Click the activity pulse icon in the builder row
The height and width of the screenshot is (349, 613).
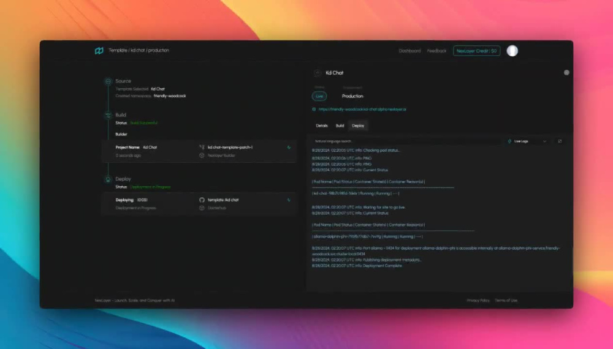coord(289,148)
